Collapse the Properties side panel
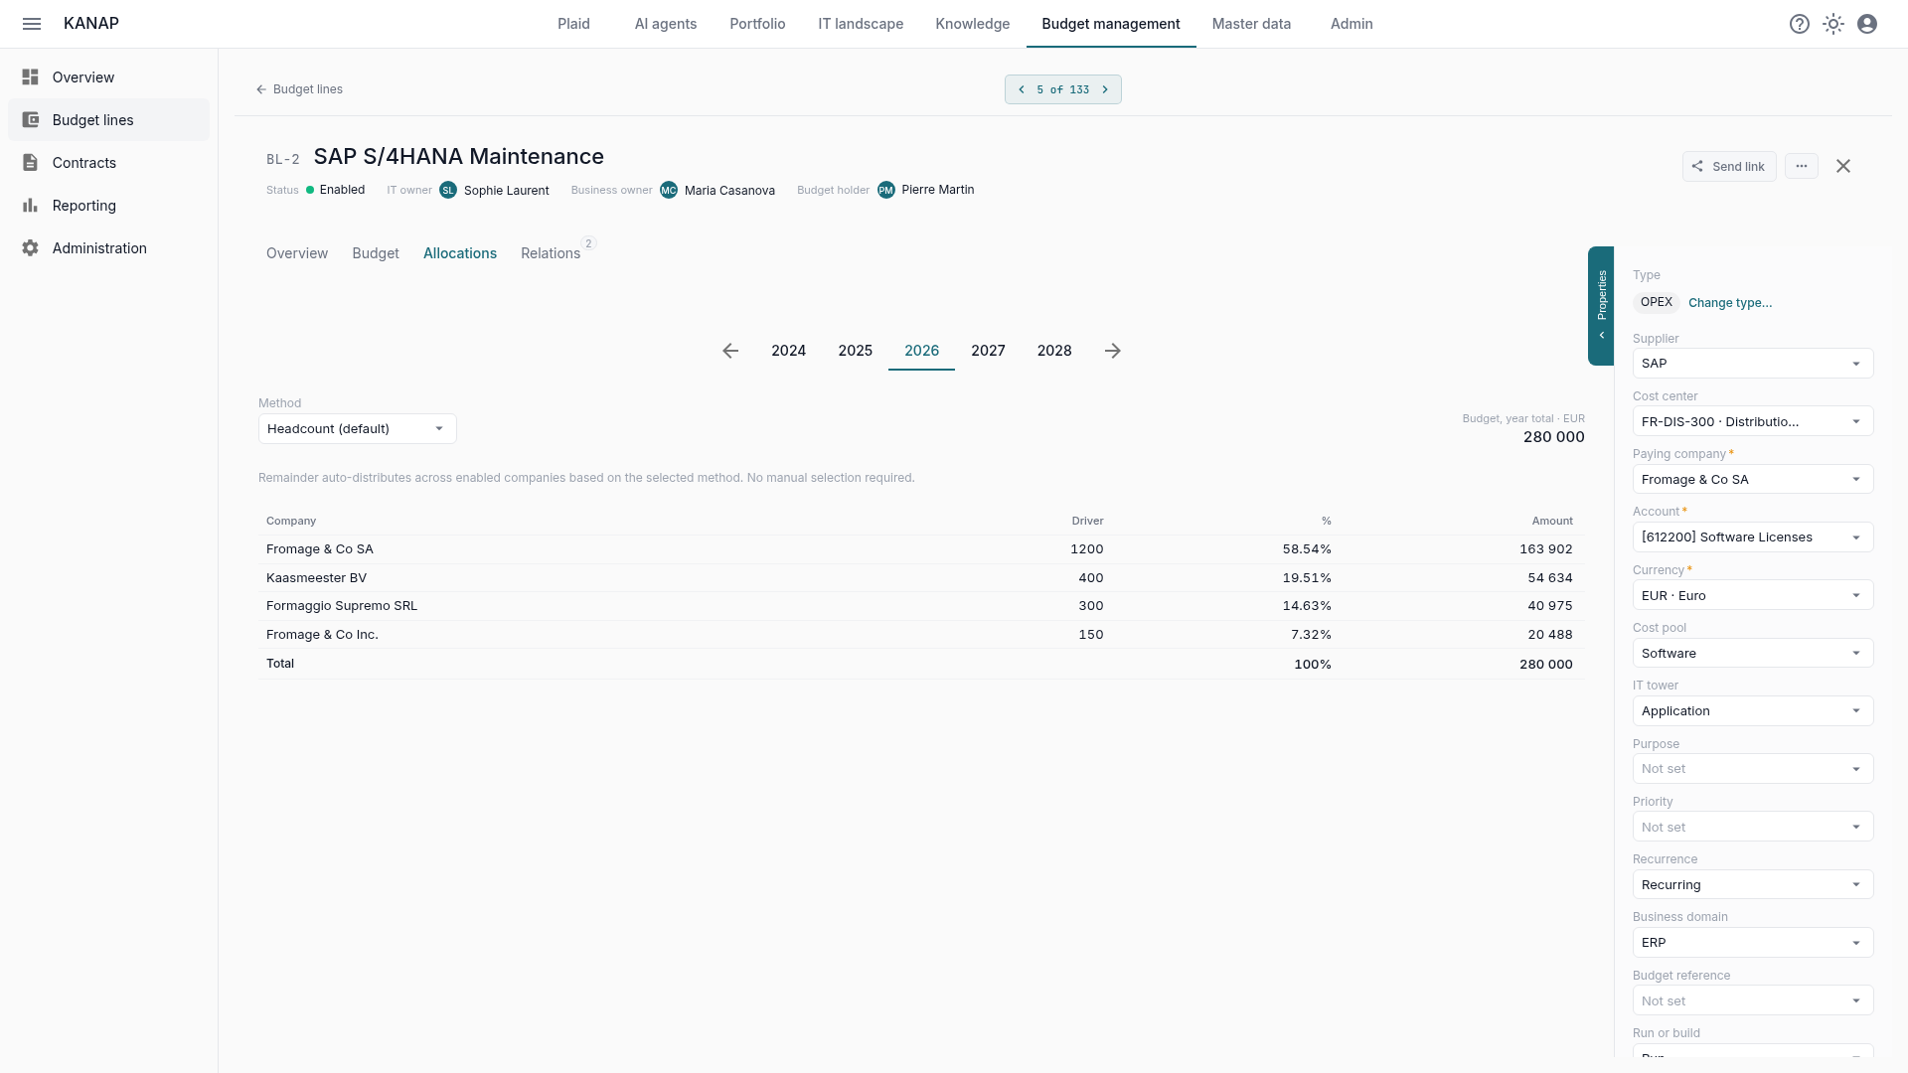 click(x=1601, y=306)
